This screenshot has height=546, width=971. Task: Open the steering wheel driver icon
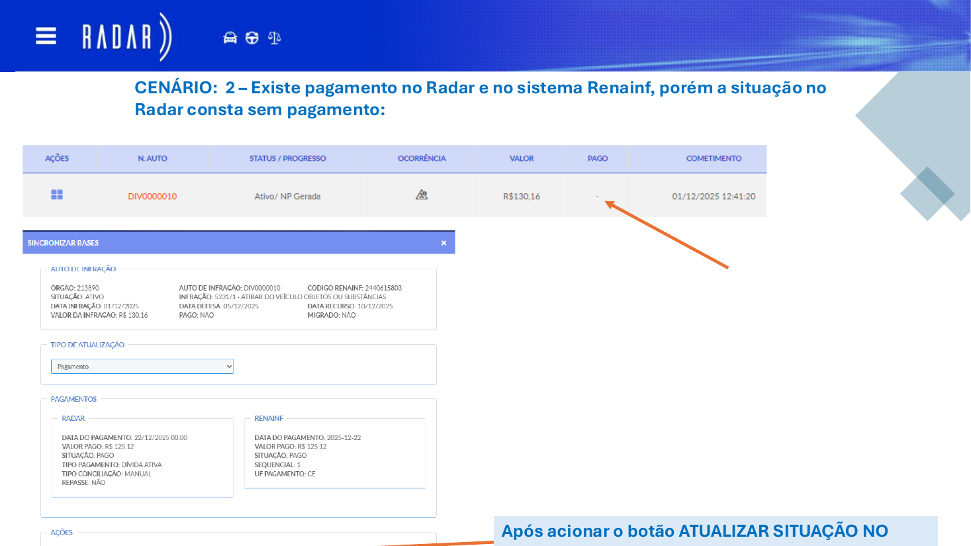[252, 38]
